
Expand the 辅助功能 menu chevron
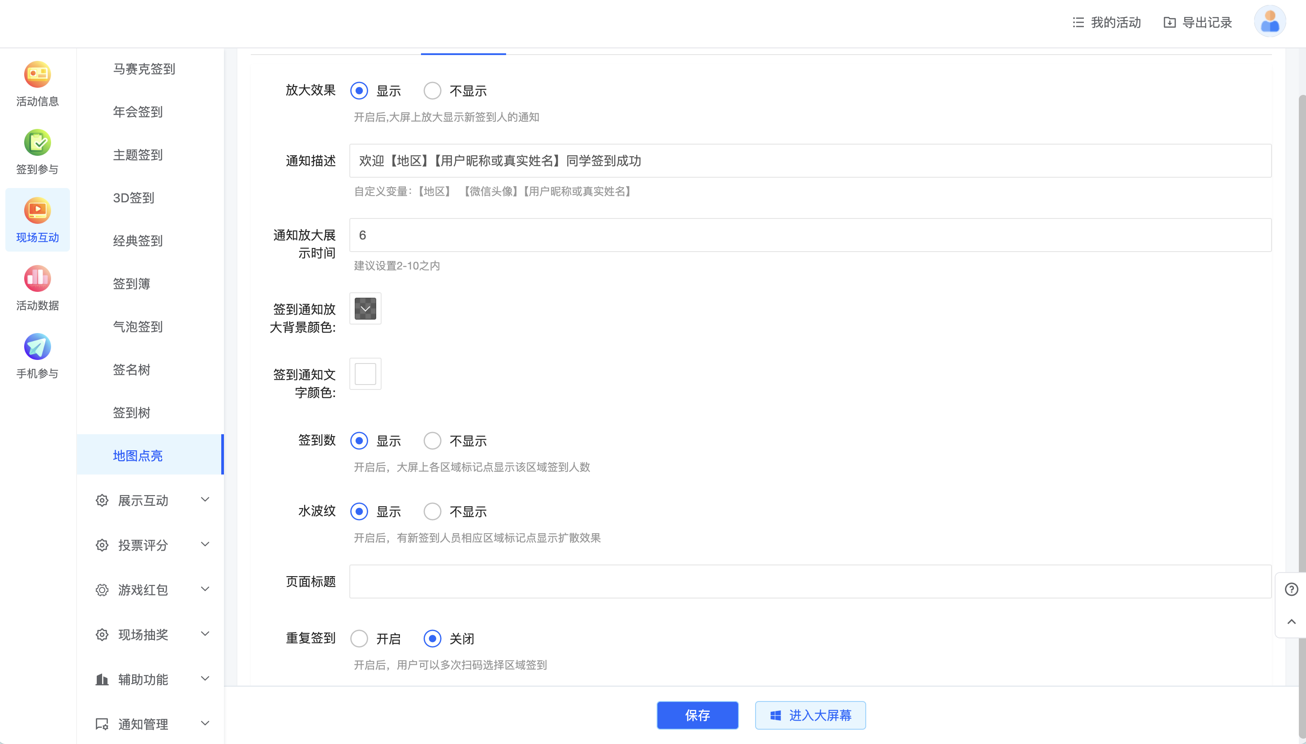point(205,679)
